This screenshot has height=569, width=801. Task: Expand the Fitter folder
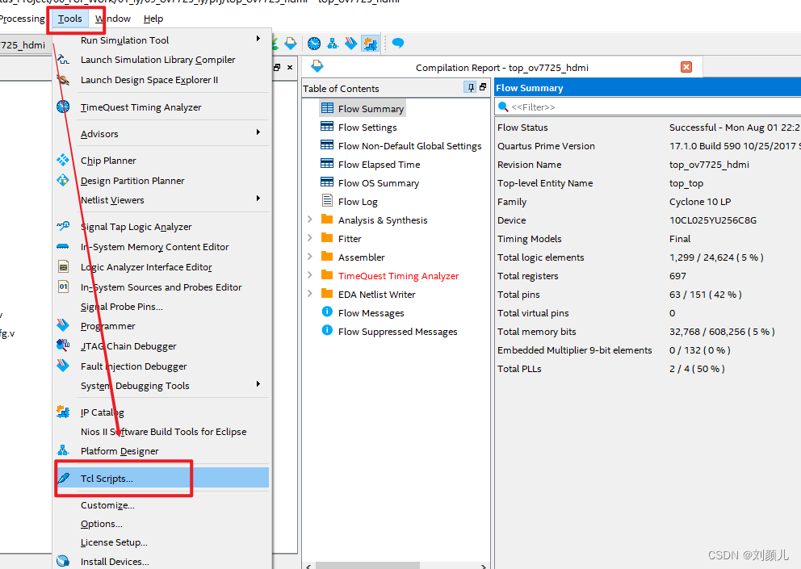pyautogui.click(x=309, y=237)
